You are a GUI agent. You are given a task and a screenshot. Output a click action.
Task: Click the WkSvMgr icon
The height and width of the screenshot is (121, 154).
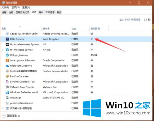pos(7,98)
